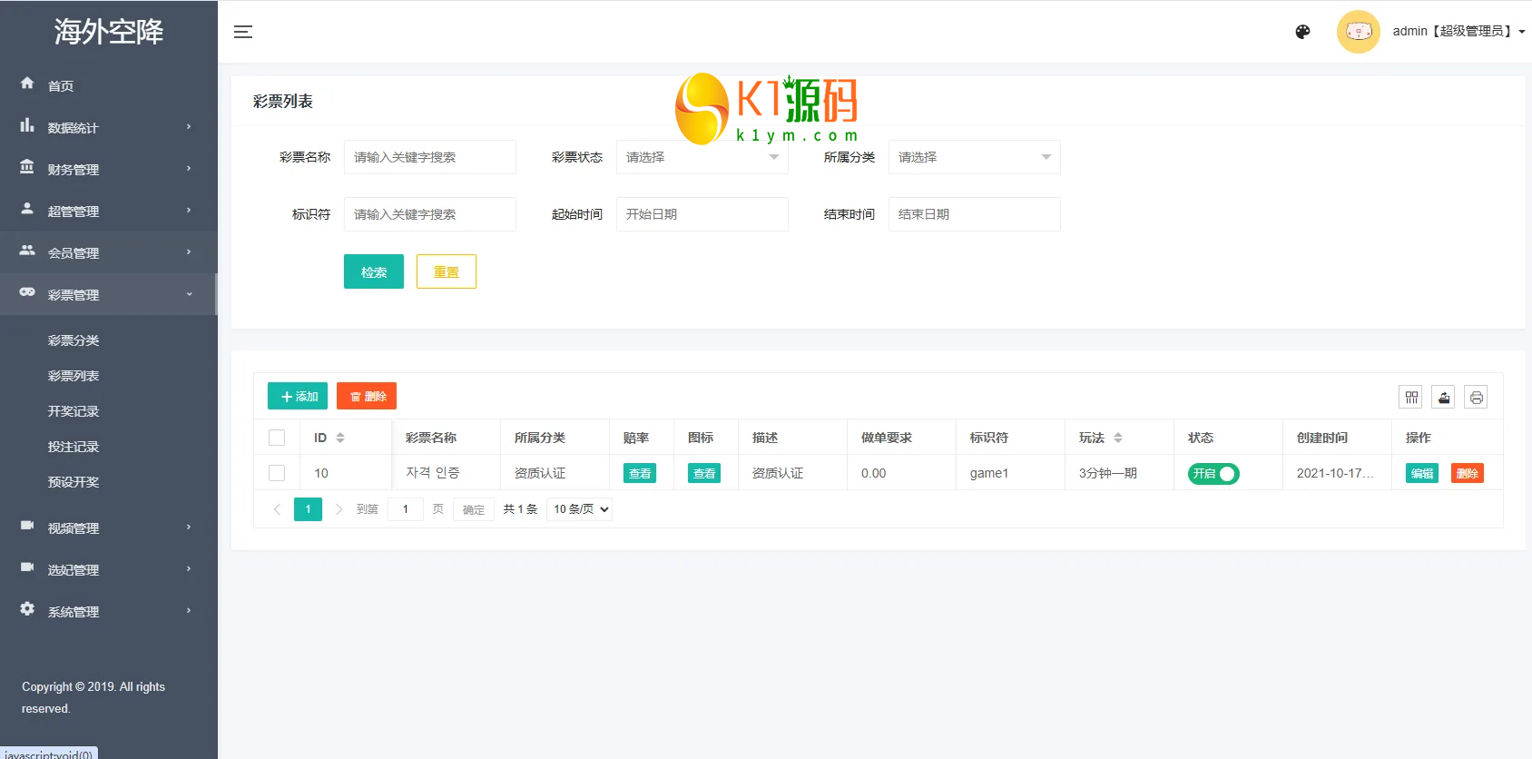Open the table column filter icon
The height and width of the screenshot is (759, 1532).
tap(1411, 397)
